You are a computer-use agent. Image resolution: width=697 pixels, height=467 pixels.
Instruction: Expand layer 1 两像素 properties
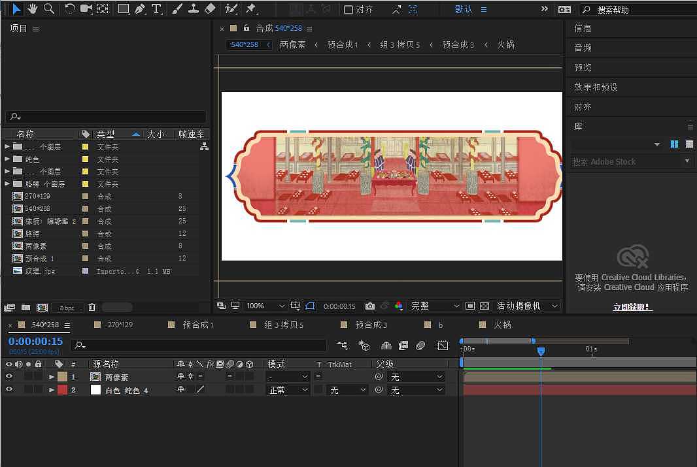coord(52,377)
